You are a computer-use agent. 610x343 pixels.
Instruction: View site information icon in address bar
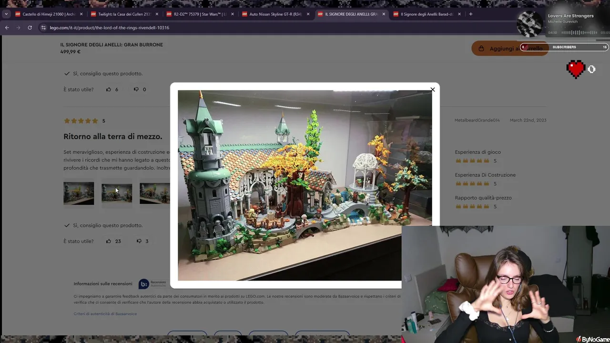coord(43,28)
